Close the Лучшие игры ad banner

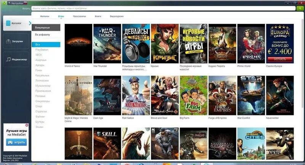pyautogui.click(x=27, y=125)
